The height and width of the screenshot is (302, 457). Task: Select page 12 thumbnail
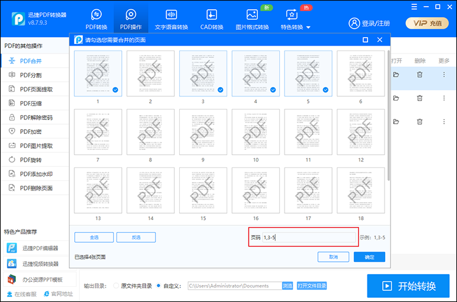click(361, 132)
